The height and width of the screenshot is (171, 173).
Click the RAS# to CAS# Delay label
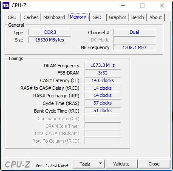coord(50,88)
